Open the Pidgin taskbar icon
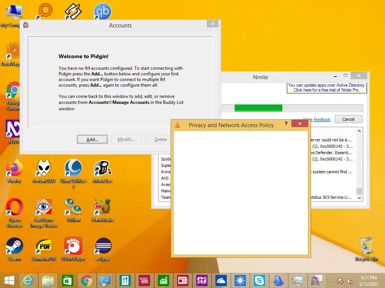Viewport: 385px width, 288px height. click(x=317, y=280)
